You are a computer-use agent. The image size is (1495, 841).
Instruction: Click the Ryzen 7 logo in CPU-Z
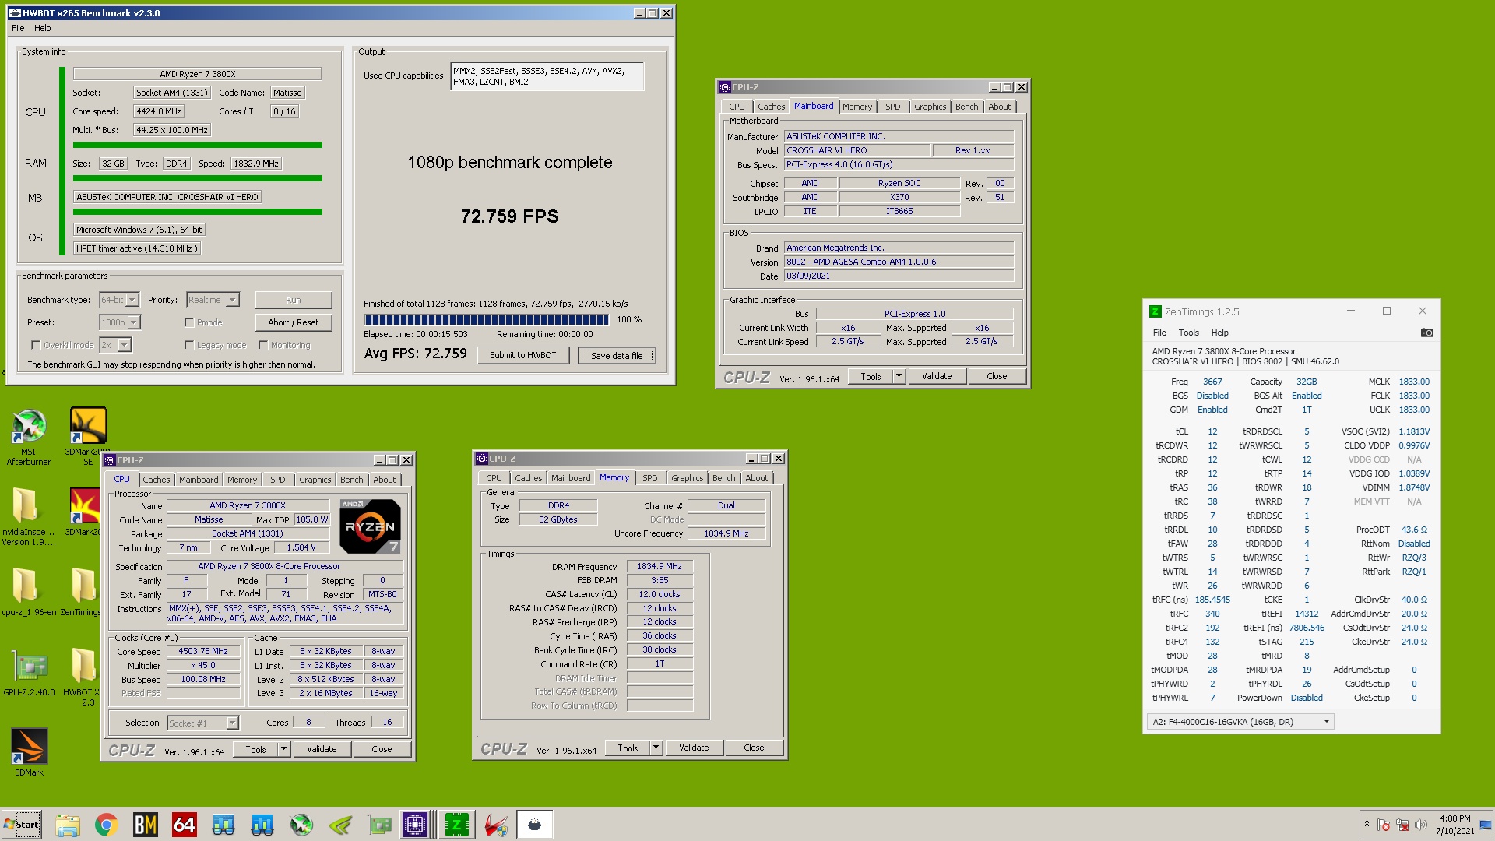tap(371, 526)
